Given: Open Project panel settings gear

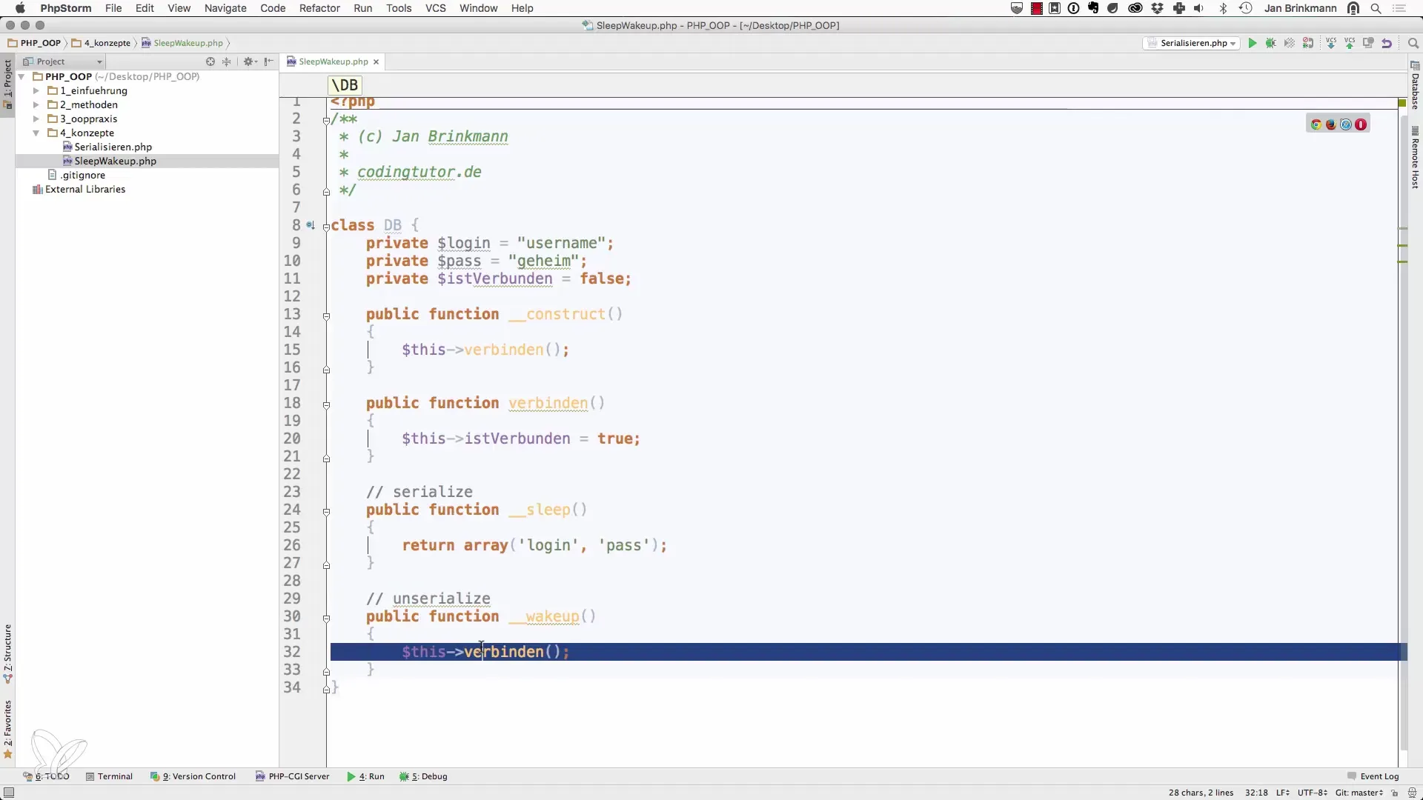Looking at the screenshot, I should (249, 61).
